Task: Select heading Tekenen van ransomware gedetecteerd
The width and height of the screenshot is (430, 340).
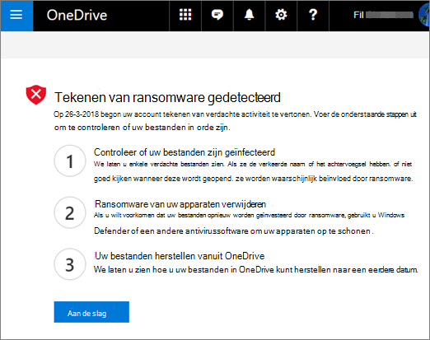Action: 167,98
